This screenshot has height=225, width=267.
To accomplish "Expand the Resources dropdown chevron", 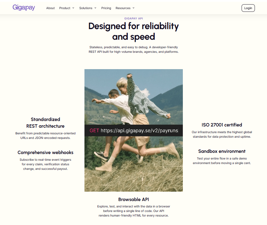I will 133,8.
